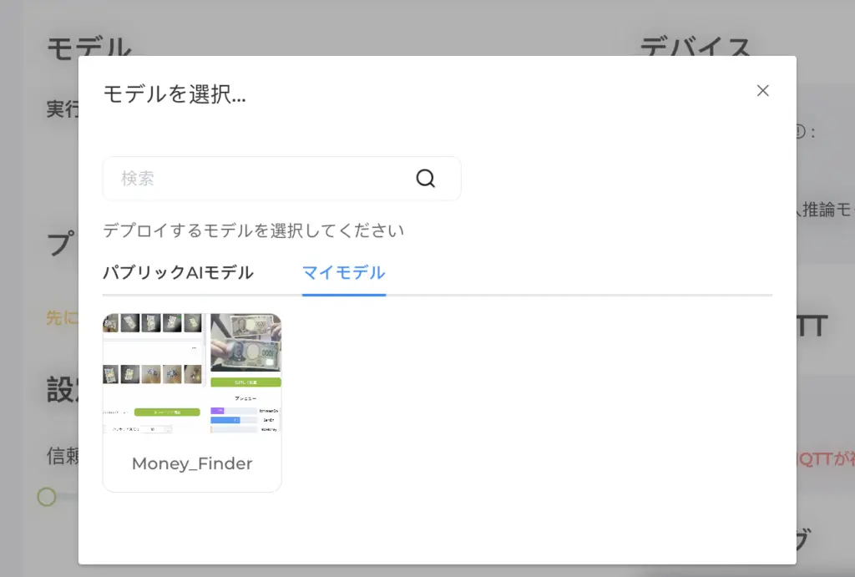The image size is (855, 577).
Task: Click the モデルを選択 dialog title
Action: (x=175, y=94)
